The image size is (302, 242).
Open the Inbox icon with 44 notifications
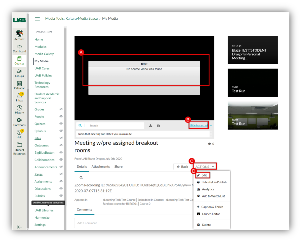19,96
